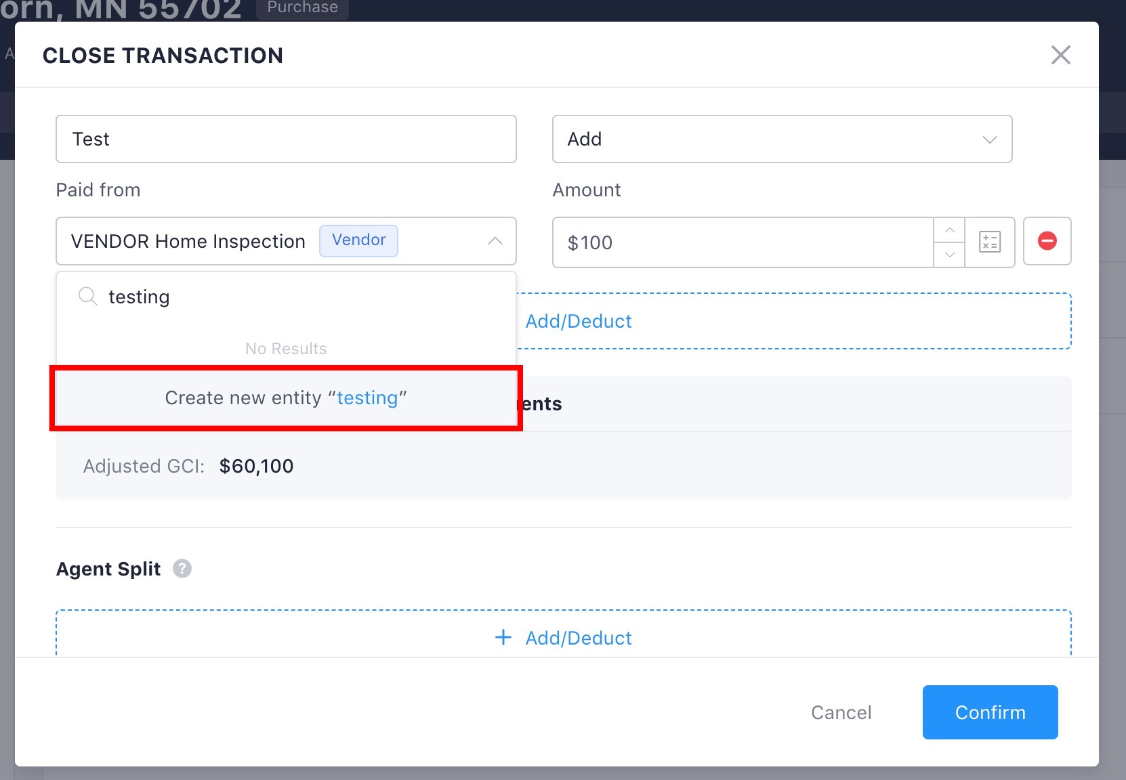1126x780 pixels.
Task: Select Create new entity "testing" option
Action: (x=286, y=398)
